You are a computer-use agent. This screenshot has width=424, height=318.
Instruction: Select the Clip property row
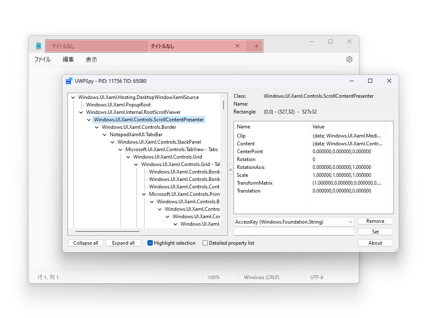(310, 136)
